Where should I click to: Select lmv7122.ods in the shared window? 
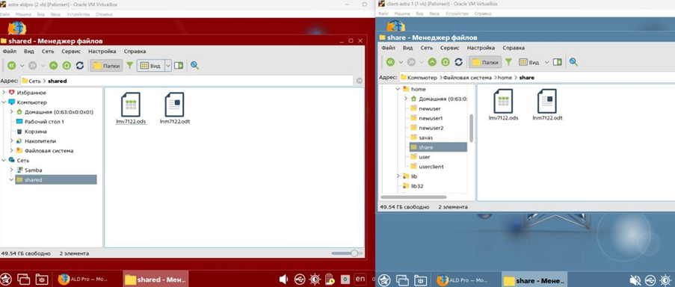pos(131,108)
